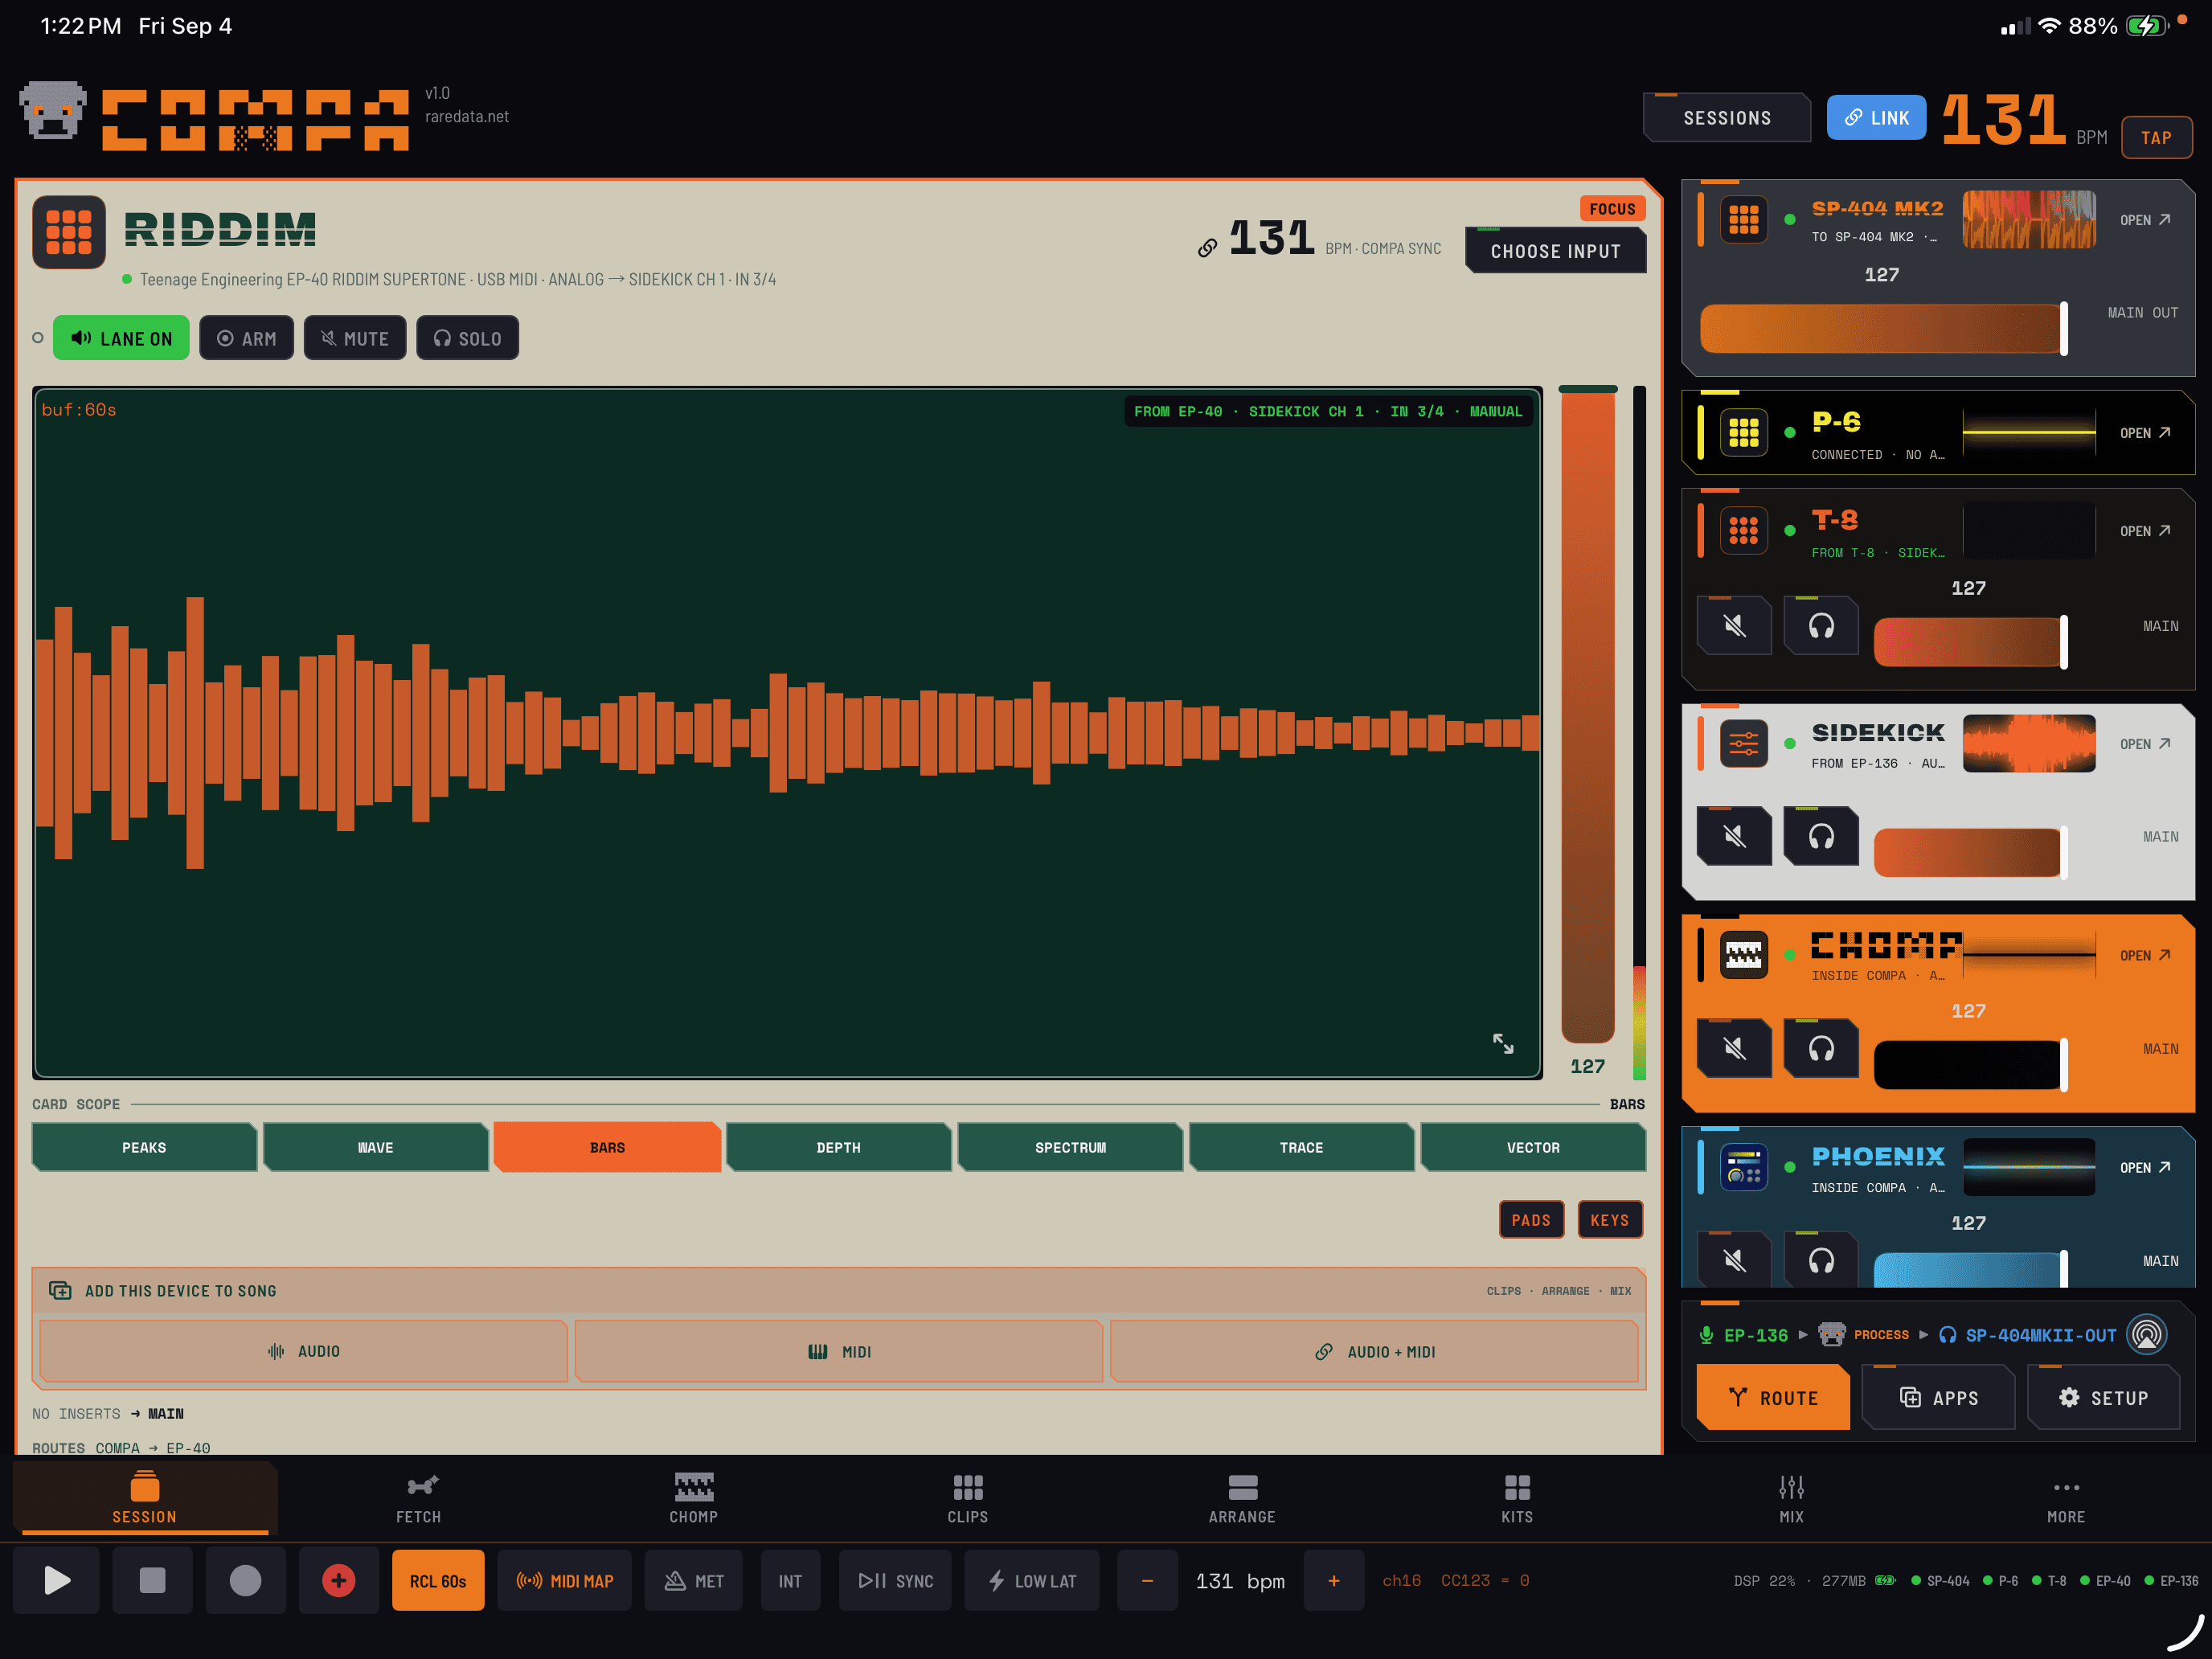The width and height of the screenshot is (2212, 1659).
Task: Click the TAP tempo button
Action: (x=2156, y=137)
